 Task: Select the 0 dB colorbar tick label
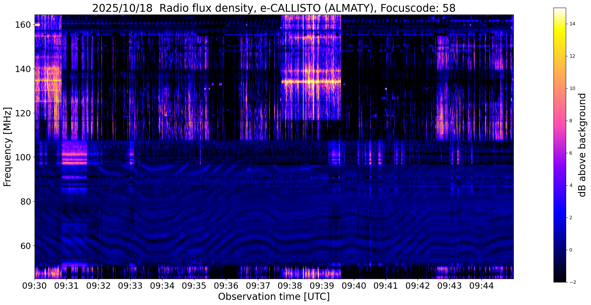tap(571, 250)
